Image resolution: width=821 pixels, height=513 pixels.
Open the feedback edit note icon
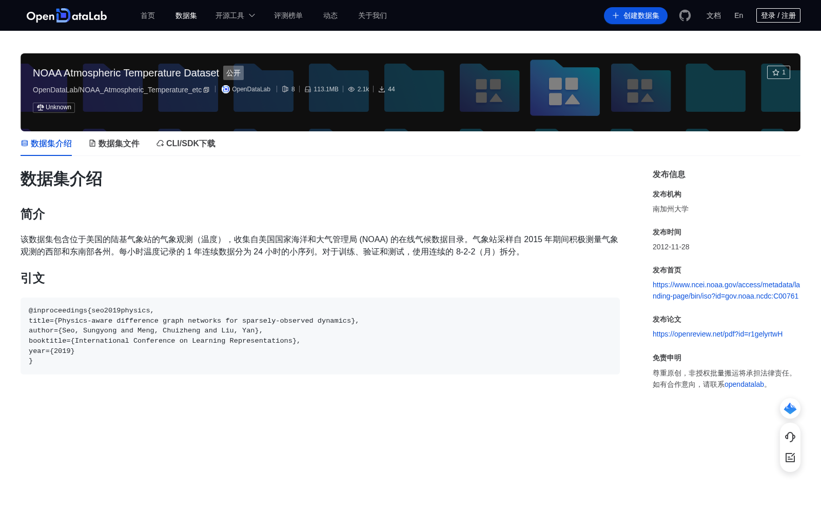pyautogui.click(x=790, y=458)
